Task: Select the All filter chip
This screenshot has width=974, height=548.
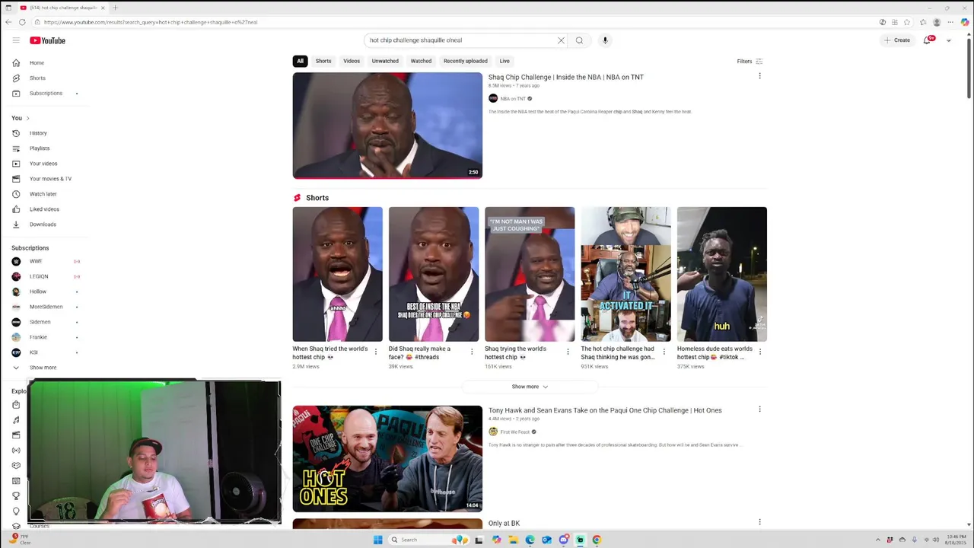Action: pyautogui.click(x=300, y=61)
